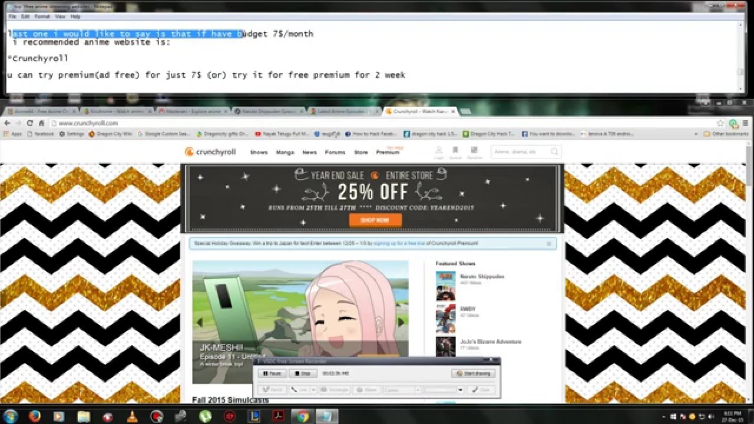Open Premium in Crunchyroll navigation
The image size is (754, 424).
click(388, 152)
